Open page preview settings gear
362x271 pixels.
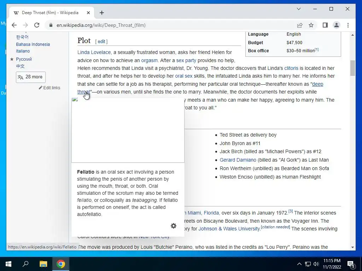[x=174, y=226]
